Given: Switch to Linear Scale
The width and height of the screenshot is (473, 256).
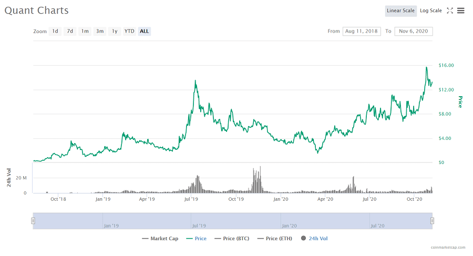Looking at the screenshot, I should (x=401, y=11).
